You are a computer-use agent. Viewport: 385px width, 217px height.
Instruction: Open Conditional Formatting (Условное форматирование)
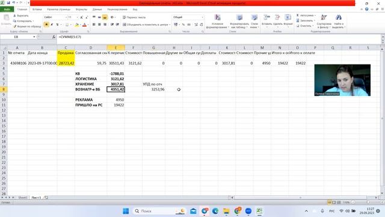217,22
